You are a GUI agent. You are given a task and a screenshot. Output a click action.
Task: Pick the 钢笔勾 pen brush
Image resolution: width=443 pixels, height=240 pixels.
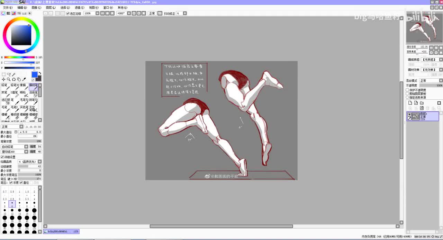[x=34, y=101]
